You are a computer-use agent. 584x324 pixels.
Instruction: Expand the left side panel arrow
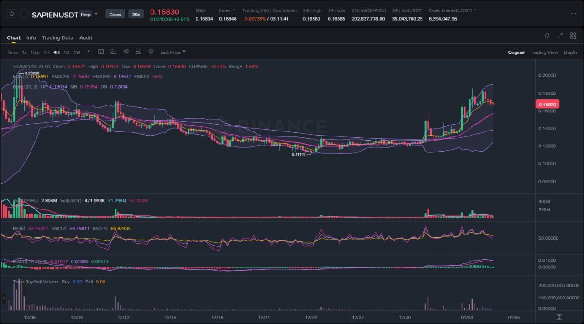pyautogui.click(x=4, y=298)
